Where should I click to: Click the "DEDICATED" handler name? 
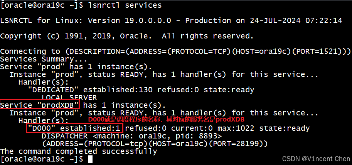[x=53, y=90]
